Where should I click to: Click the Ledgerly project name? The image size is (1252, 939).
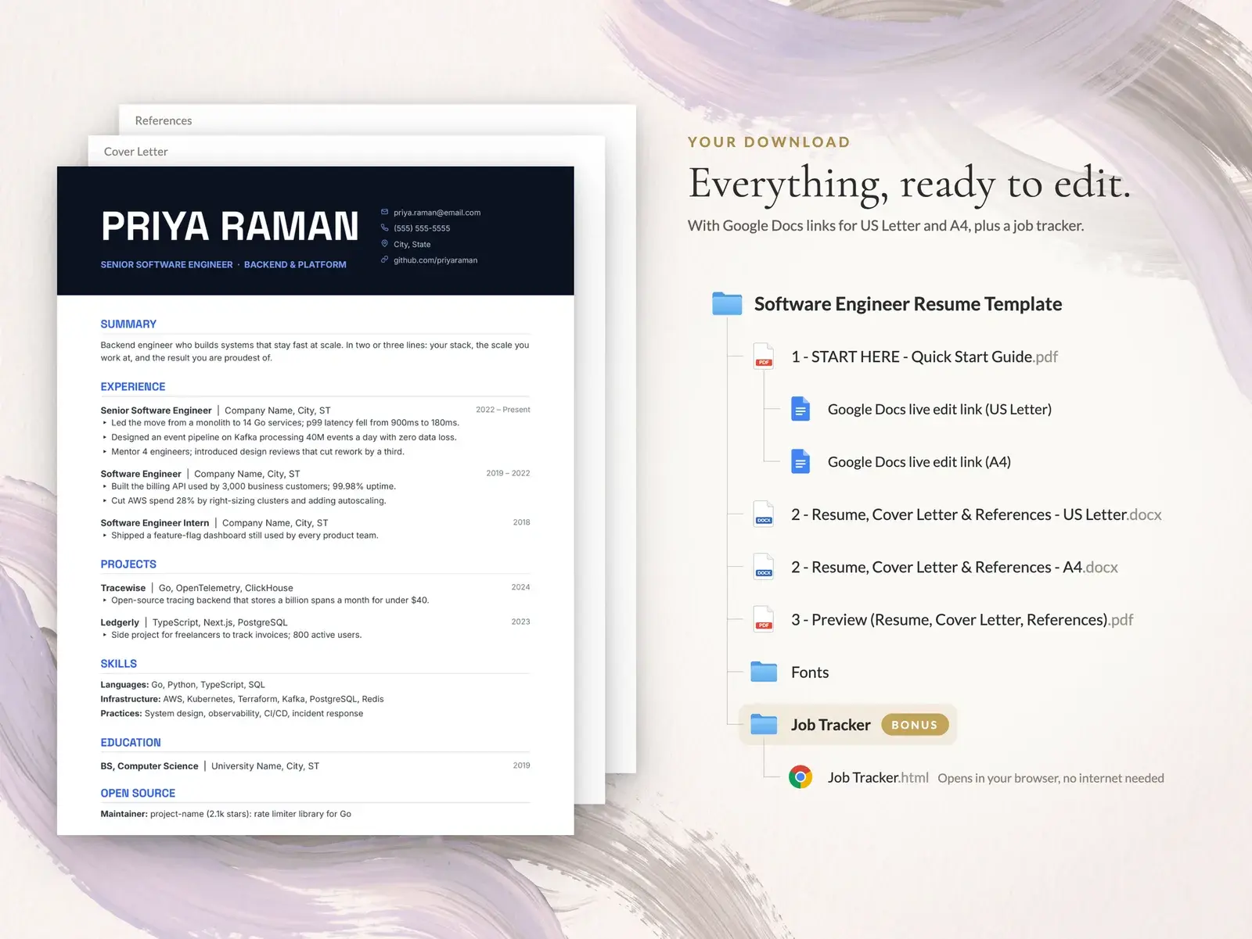point(120,622)
